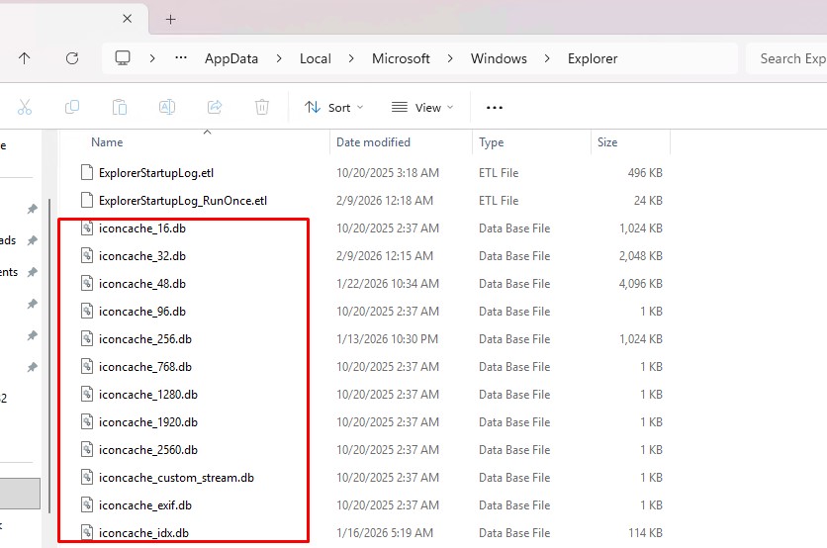Select iconcache_96.db file name
827x548 pixels.
tap(142, 312)
